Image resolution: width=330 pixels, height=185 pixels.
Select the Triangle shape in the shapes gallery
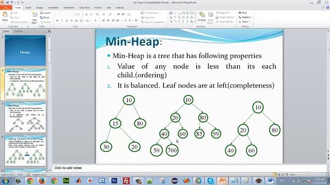(171, 17)
